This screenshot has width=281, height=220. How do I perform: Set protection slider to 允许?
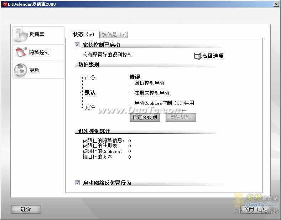tap(90, 107)
